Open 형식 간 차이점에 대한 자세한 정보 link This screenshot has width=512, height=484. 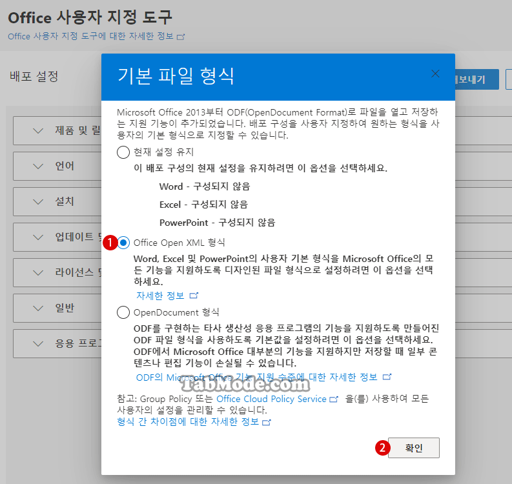(188, 421)
